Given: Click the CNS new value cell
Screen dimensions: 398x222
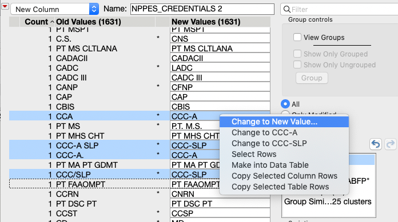Looking at the screenshot, I should pos(220,39).
